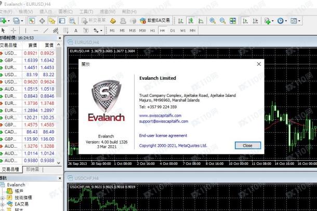317x211 pixels.
Task: Open the 工具(T) menu
Action: click(x=86, y=12)
